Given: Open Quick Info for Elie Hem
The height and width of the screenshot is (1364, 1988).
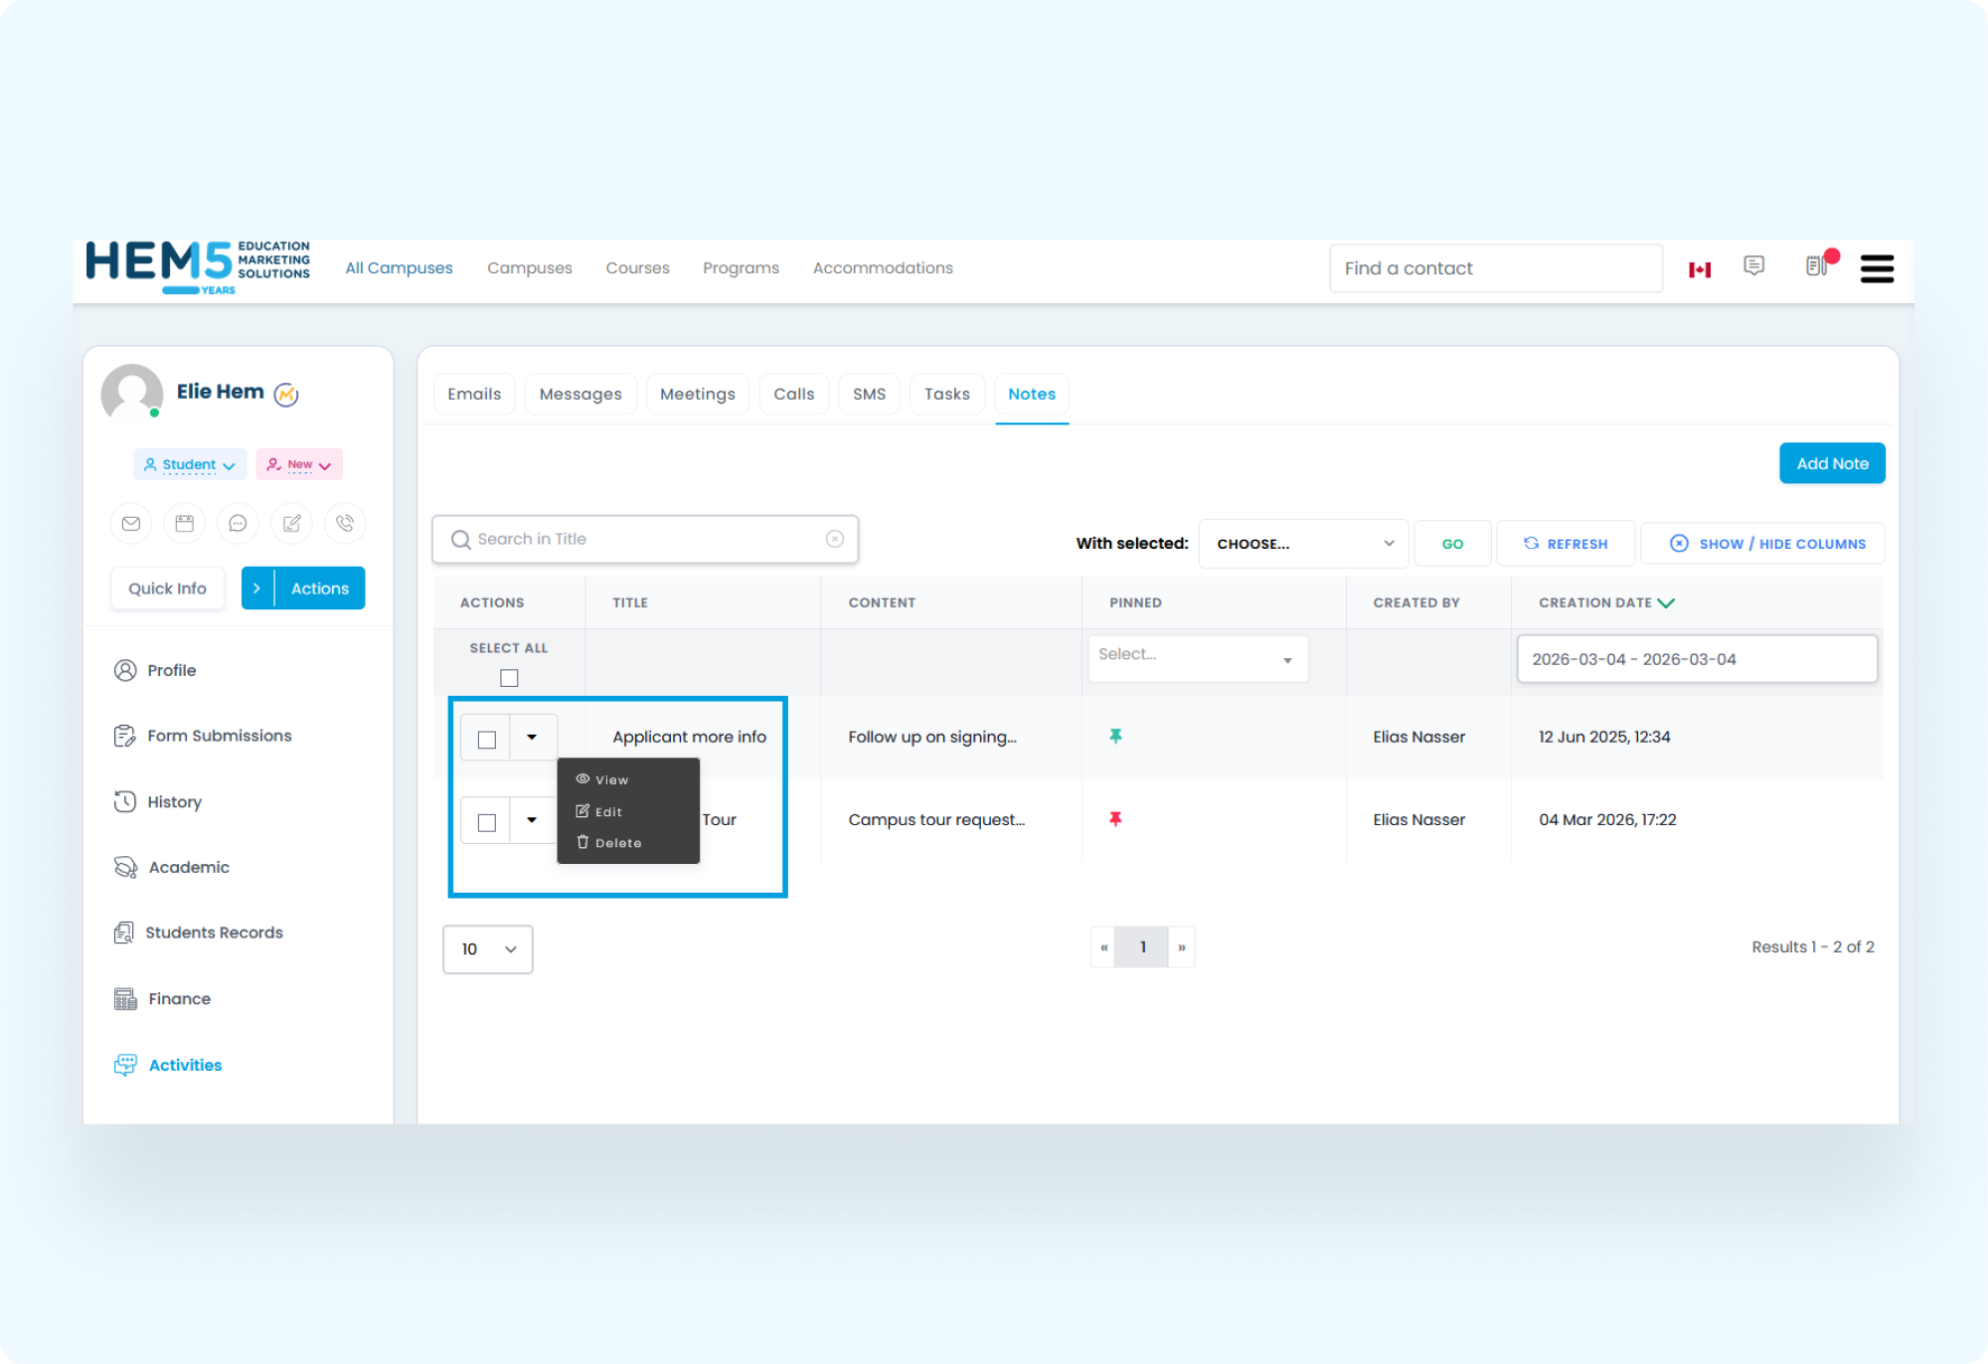Looking at the screenshot, I should [167, 588].
